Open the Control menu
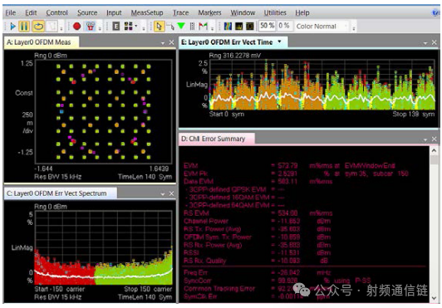The image size is (442, 308). click(x=56, y=12)
